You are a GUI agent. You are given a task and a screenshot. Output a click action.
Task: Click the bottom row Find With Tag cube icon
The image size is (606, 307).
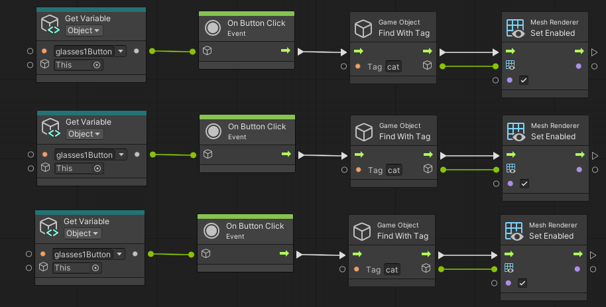pos(362,231)
